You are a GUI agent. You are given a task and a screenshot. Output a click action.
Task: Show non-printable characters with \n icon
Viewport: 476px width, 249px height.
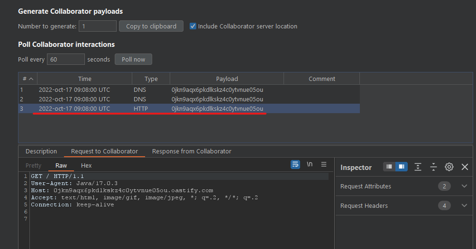click(x=309, y=164)
